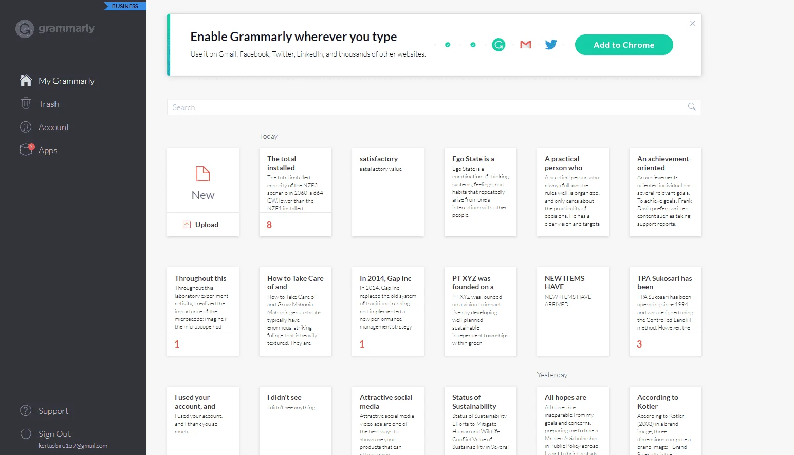The width and height of the screenshot is (794, 455).
Task: Open 'I used your account, and' document
Action: (203, 421)
